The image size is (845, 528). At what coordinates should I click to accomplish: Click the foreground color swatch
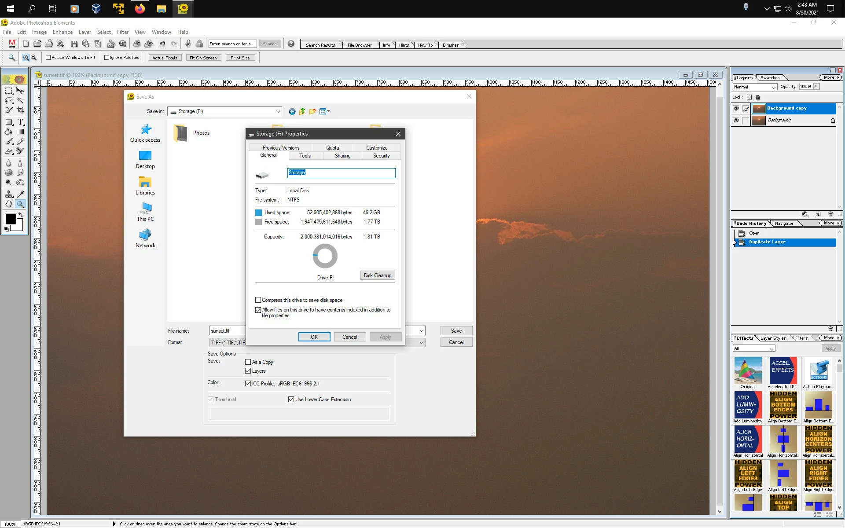11,219
